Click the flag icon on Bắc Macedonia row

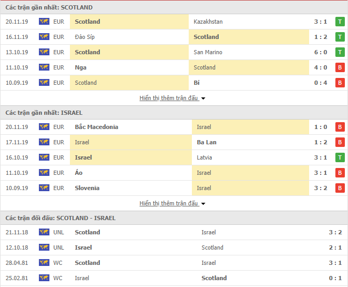44,127
